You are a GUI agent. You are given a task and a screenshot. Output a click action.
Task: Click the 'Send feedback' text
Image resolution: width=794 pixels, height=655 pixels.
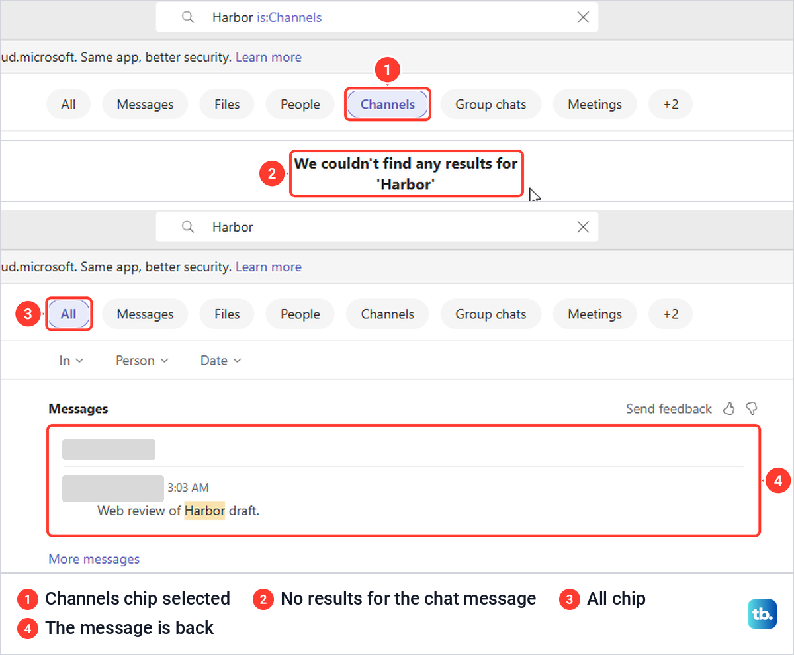pos(669,409)
